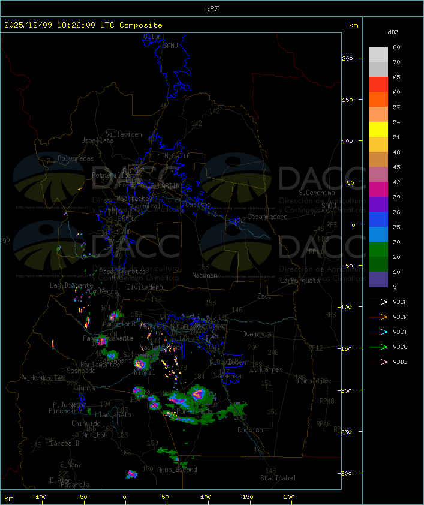Click the VBBB legend label
The image size is (424, 505).
click(400, 362)
